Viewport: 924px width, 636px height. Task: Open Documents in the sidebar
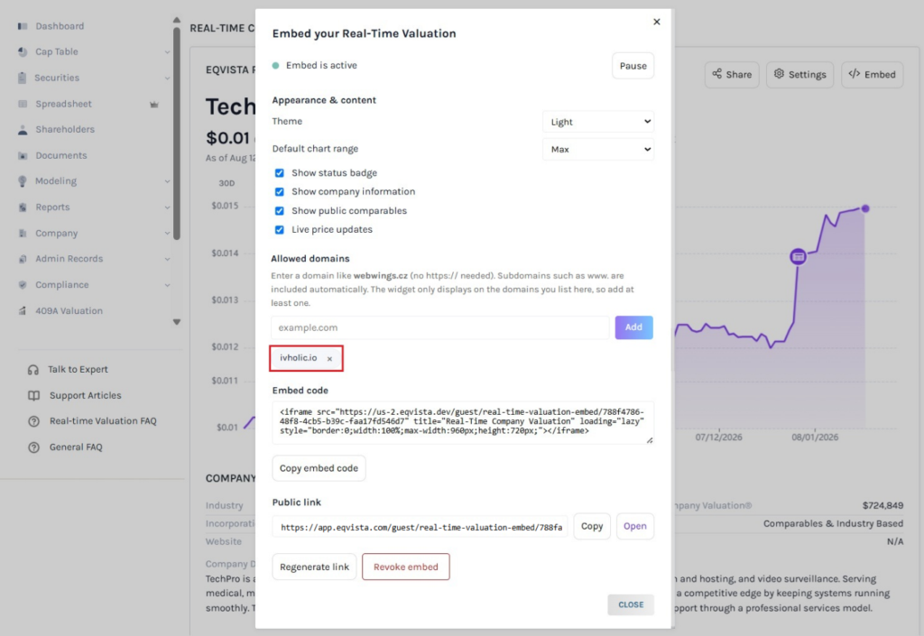61,155
